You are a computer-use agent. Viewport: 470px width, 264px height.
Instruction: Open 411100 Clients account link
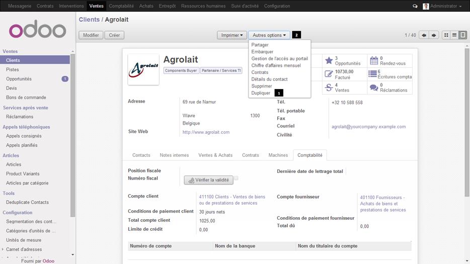232,200
